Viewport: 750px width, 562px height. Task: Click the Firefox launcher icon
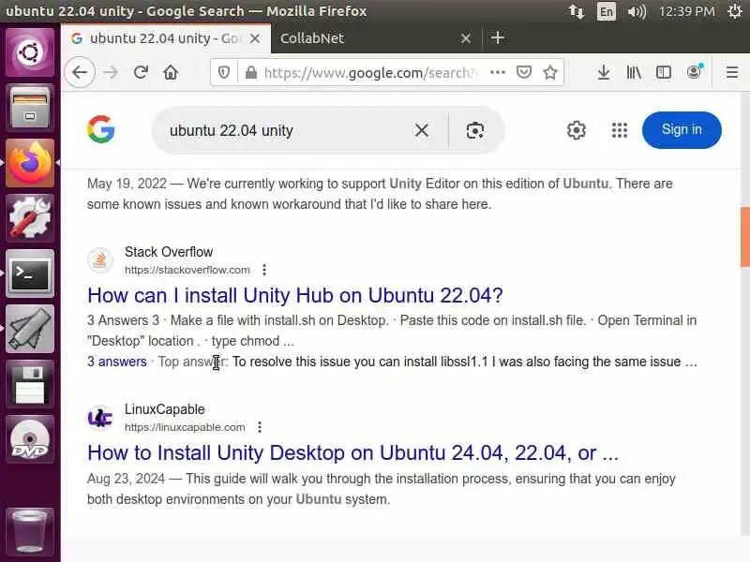[x=30, y=163]
